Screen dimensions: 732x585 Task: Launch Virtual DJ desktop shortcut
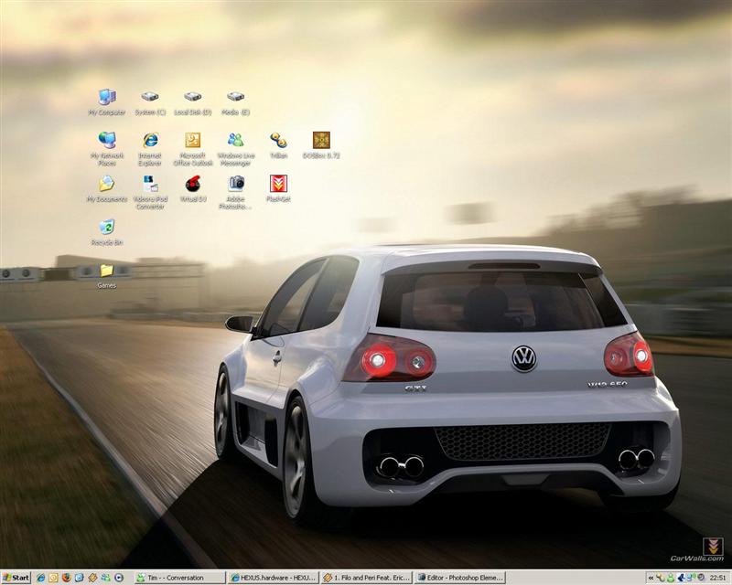click(193, 188)
